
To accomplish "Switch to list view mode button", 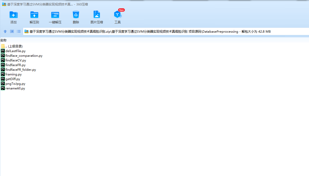I will pos(19,31).
